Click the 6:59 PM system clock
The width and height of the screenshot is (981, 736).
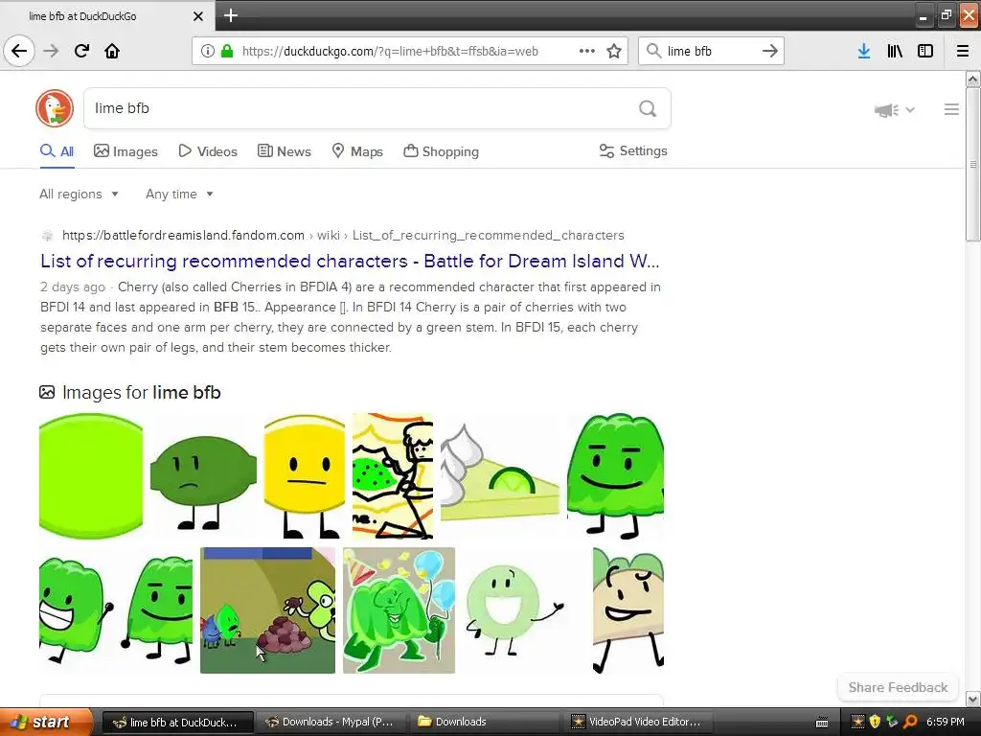tap(946, 722)
